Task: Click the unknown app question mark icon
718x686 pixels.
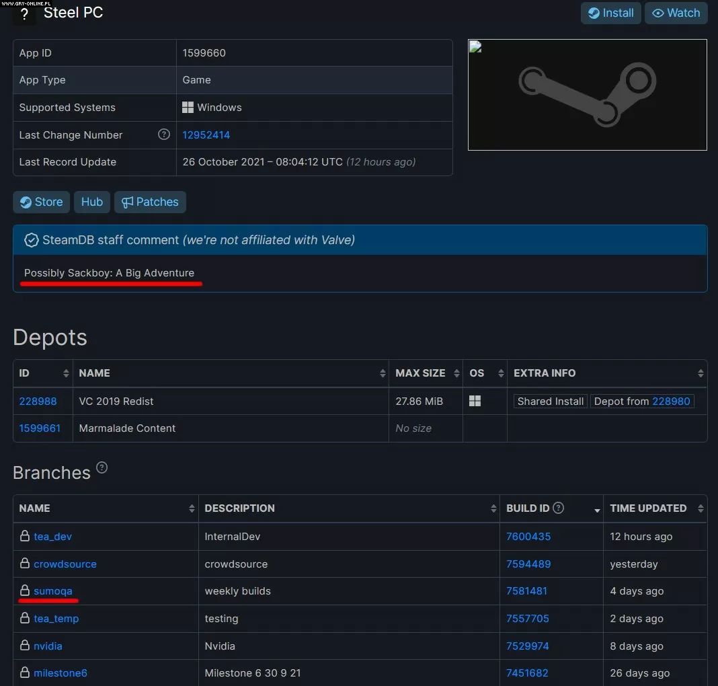Action: coord(24,13)
